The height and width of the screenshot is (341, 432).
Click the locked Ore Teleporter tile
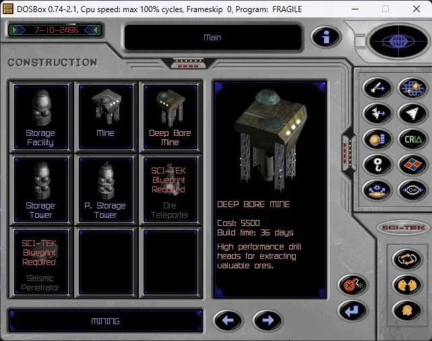tap(170, 188)
